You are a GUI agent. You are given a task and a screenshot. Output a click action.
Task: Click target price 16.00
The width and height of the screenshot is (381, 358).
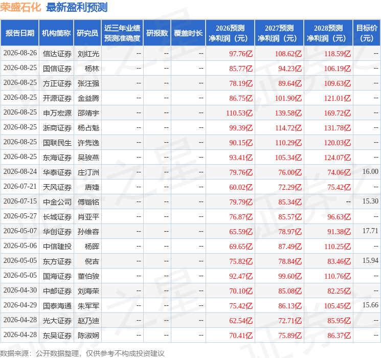click(x=370, y=172)
